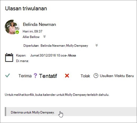The width and height of the screenshot is (137, 123).
Task: Click the Diterima untuk Molly Dempsey banner
Action: (71, 112)
